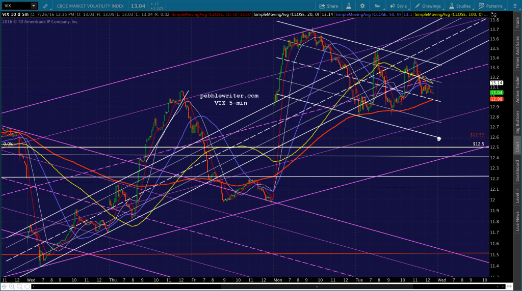
Task: Click the white SimpleMovingAvg (CLOSE, 20, 0) label
Action: 286,15
